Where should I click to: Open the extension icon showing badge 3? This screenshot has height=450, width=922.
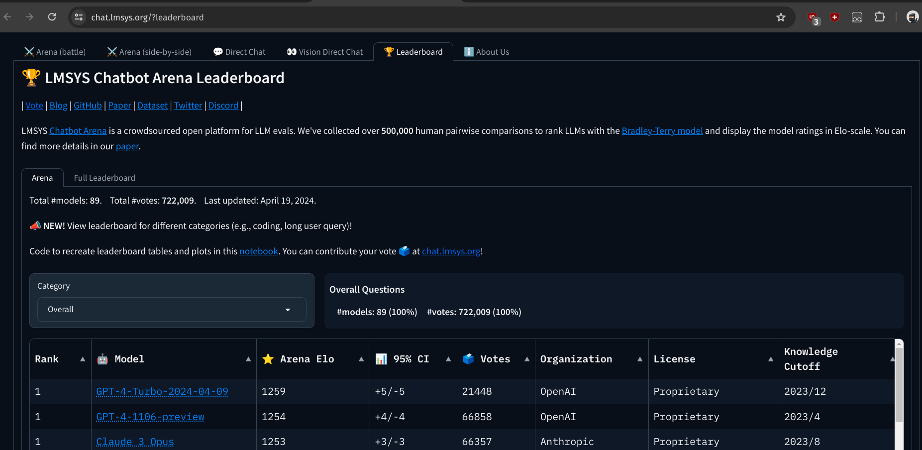coord(813,18)
